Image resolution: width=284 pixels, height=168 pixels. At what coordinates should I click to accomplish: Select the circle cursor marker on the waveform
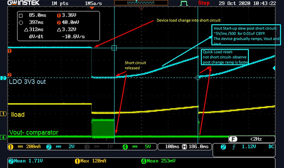coord(198,77)
